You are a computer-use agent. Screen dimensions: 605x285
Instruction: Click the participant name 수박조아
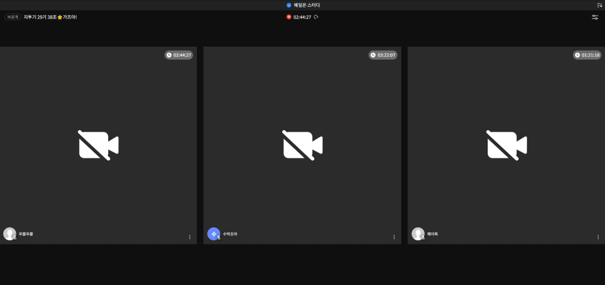pos(230,233)
